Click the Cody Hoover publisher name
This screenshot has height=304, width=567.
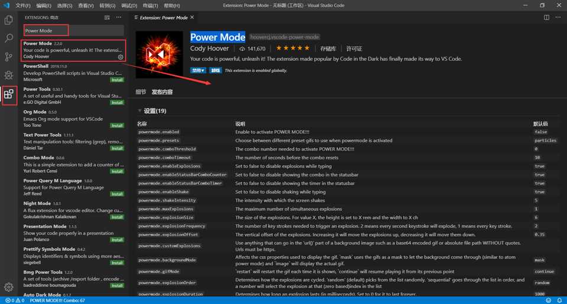pyautogui.click(x=209, y=48)
